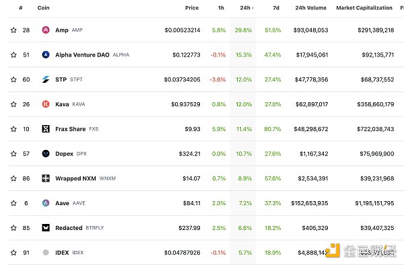The height and width of the screenshot is (265, 404).
Task: Sort by the # rank column header
Action: pos(21,8)
